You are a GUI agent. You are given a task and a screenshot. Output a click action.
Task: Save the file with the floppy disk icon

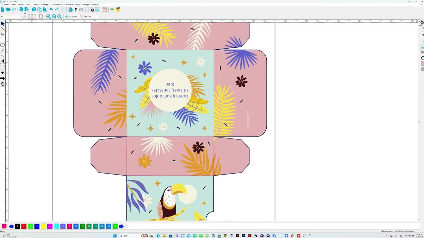pyautogui.click(x=14, y=9)
